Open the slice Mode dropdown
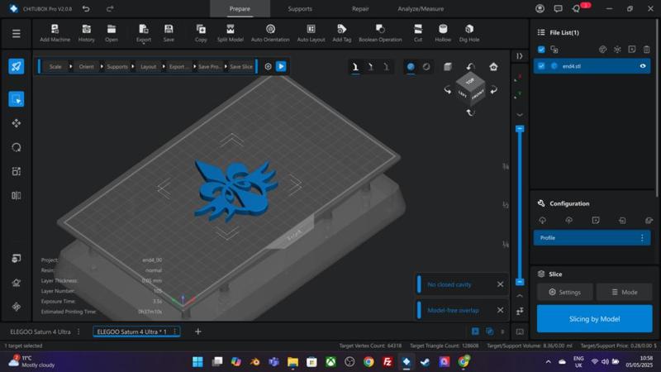 pyautogui.click(x=625, y=292)
